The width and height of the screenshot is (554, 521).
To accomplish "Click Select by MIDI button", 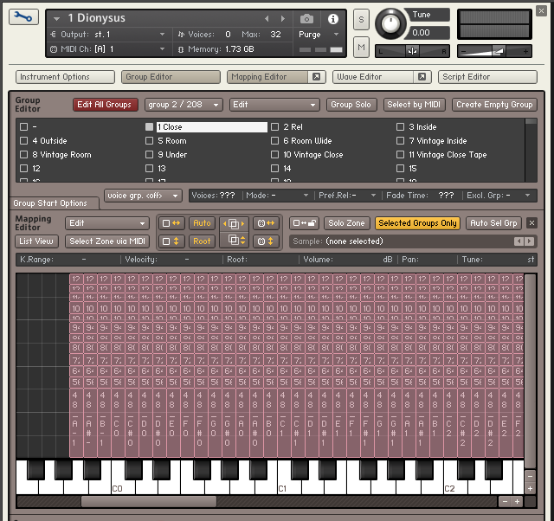I will coord(414,105).
